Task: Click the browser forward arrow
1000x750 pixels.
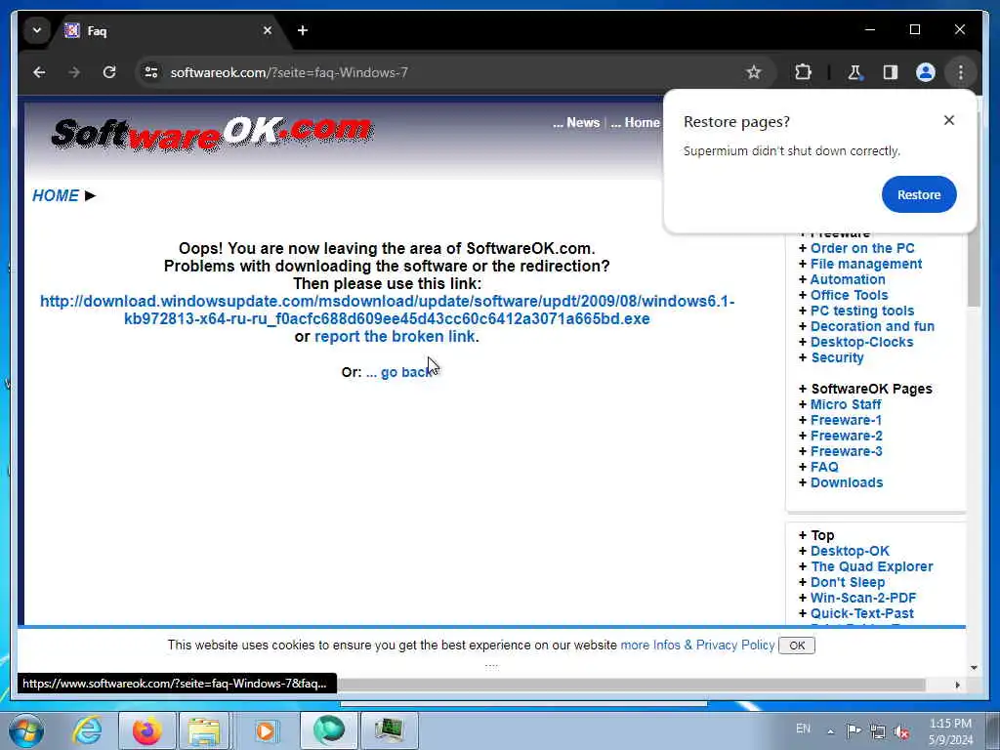Action: [74, 72]
